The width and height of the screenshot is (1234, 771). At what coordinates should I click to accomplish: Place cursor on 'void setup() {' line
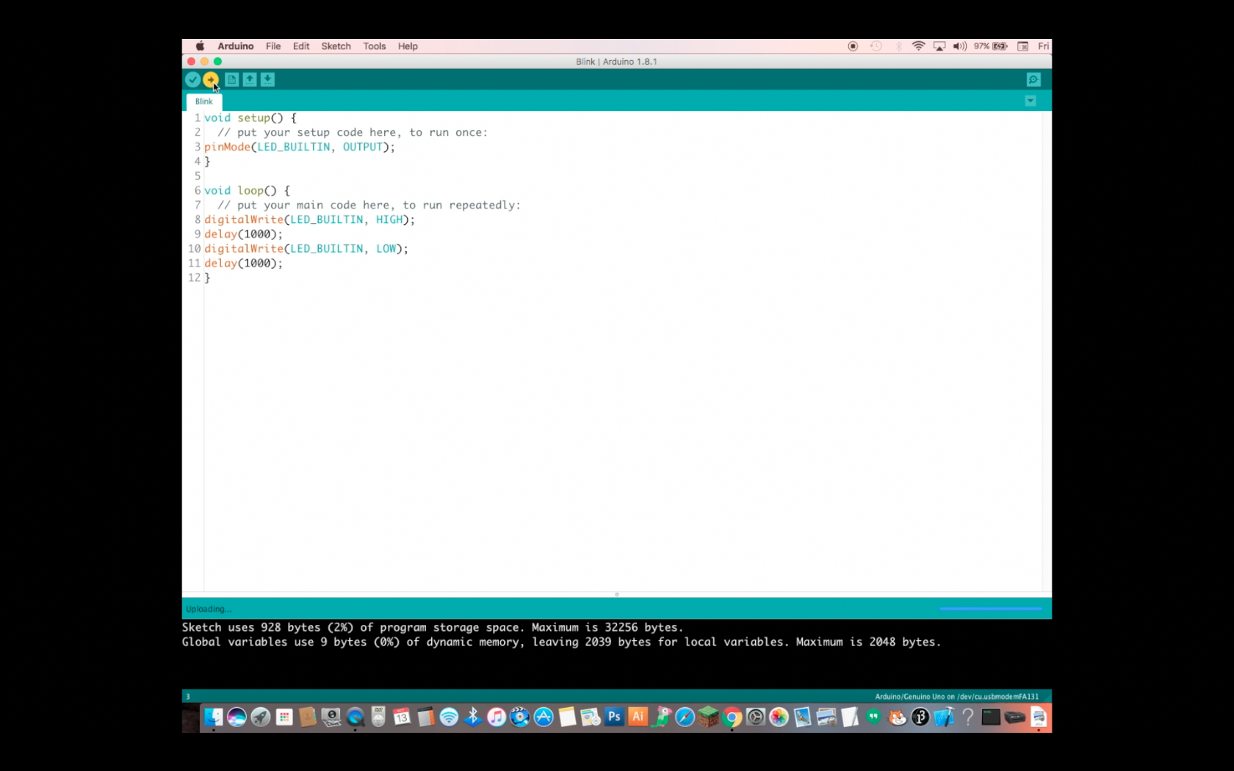coord(250,117)
